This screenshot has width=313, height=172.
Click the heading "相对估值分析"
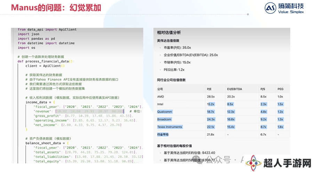(169, 33)
